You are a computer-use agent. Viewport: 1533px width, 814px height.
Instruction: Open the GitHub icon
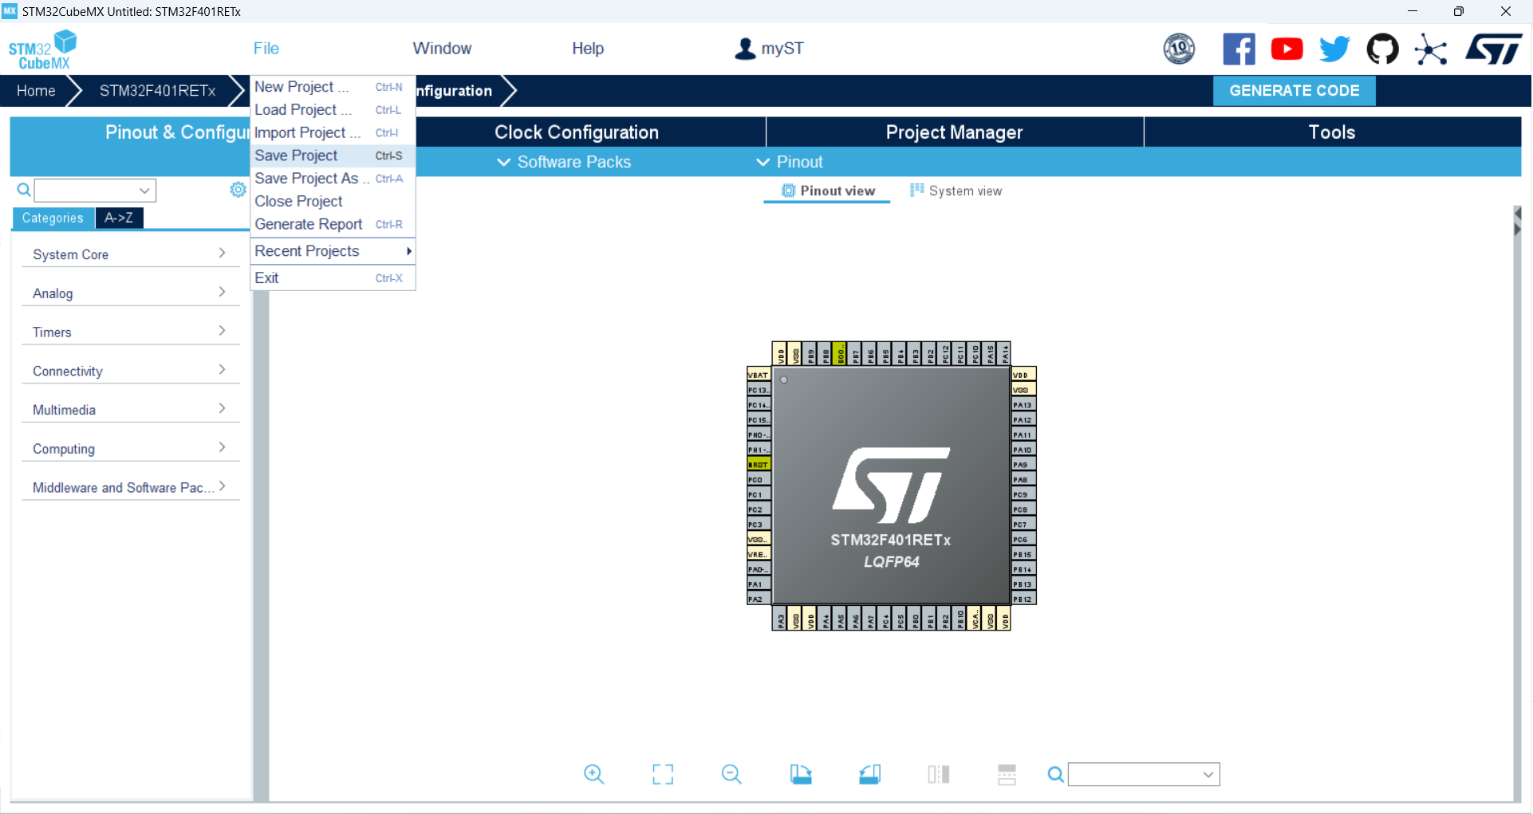click(x=1382, y=49)
